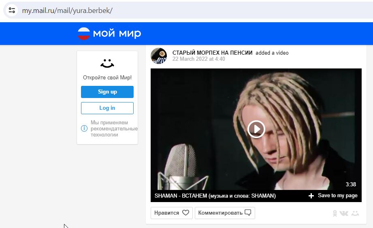Image resolution: width=373 pixels, height=228 pixels.
Task: Open the рекомендательные технологии notice text
Action: pyautogui.click(x=114, y=129)
